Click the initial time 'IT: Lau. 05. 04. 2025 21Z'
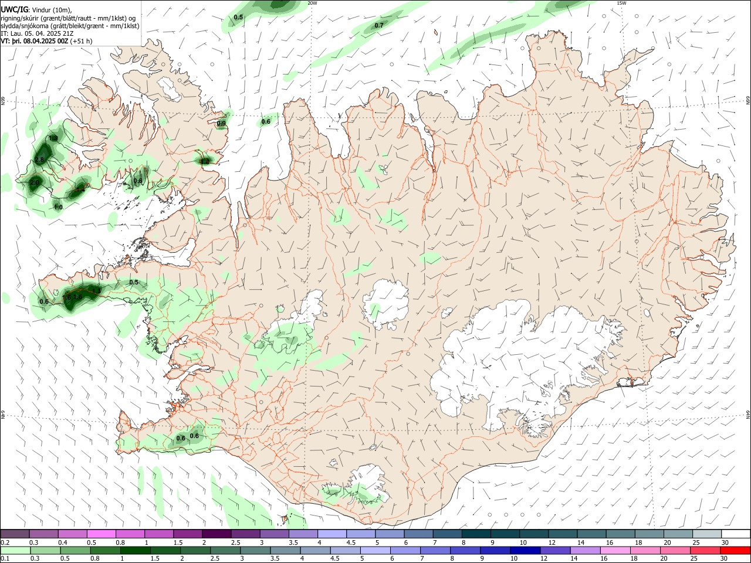The width and height of the screenshot is (751, 563). [x=37, y=33]
